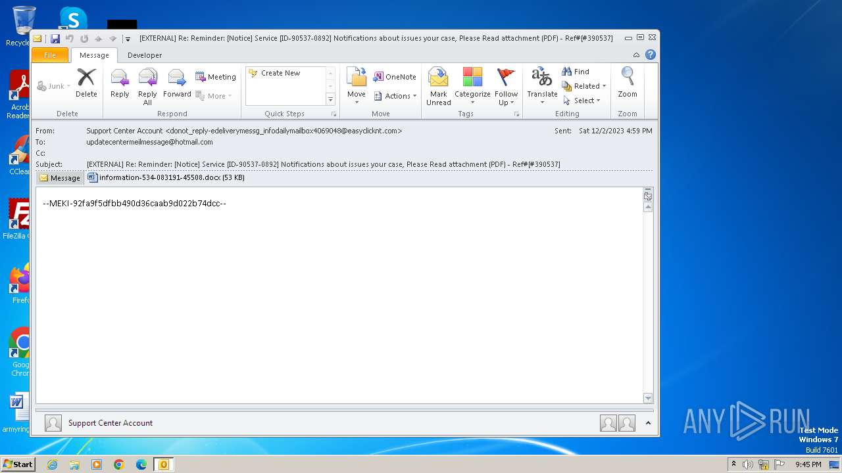This screenshot has height=473, width=842.
Task: Forward this email
Action: tap(177, 83)
